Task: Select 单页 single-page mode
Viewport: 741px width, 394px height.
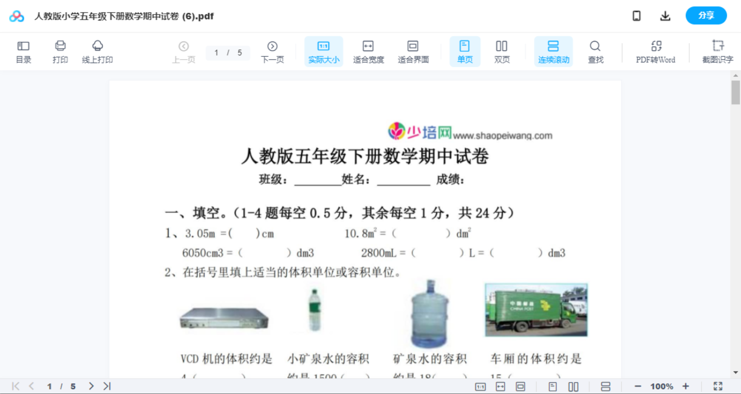Action: coord(465,51)
